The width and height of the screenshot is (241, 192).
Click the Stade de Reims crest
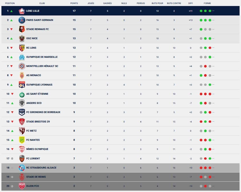(22, 177)
